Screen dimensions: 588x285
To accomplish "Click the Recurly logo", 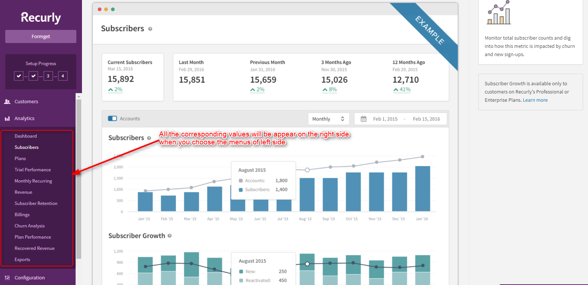I will pyautogui.click(x=41, y=18).
